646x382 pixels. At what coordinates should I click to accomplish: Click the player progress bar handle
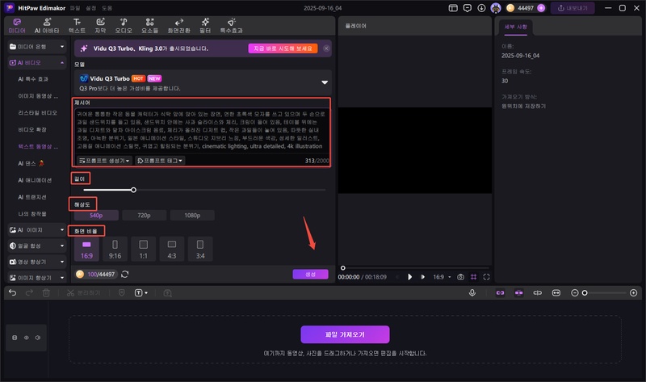coord(342,268)
